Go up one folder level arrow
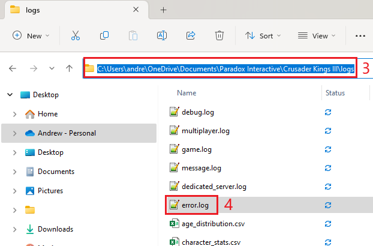This screenshot has width=373, height=246. pos(69,68)
